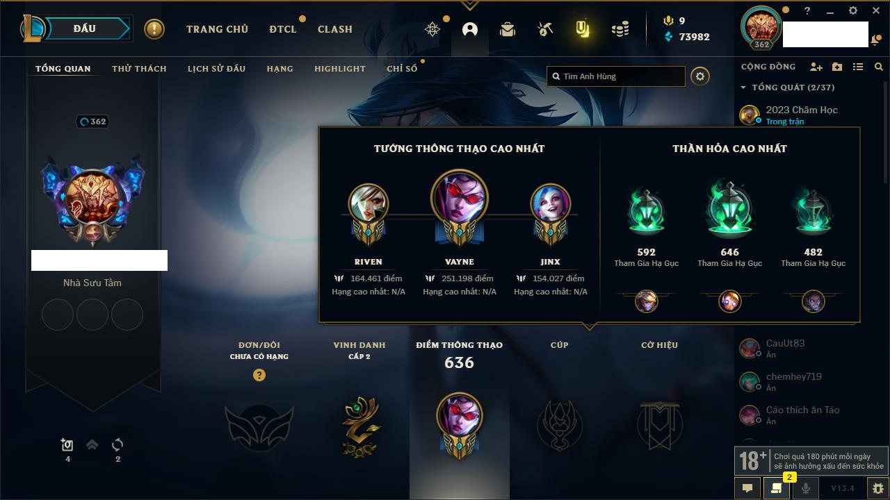Click the Tìm Anh Hùng search field

point(616,76)
